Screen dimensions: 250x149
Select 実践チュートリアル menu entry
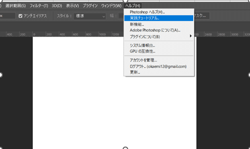[159, 18]
